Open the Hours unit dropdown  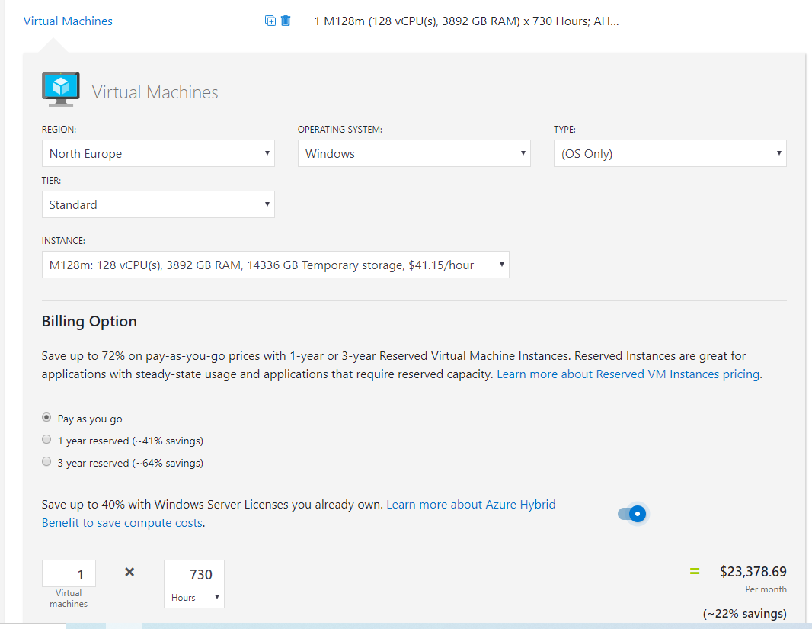194,598
